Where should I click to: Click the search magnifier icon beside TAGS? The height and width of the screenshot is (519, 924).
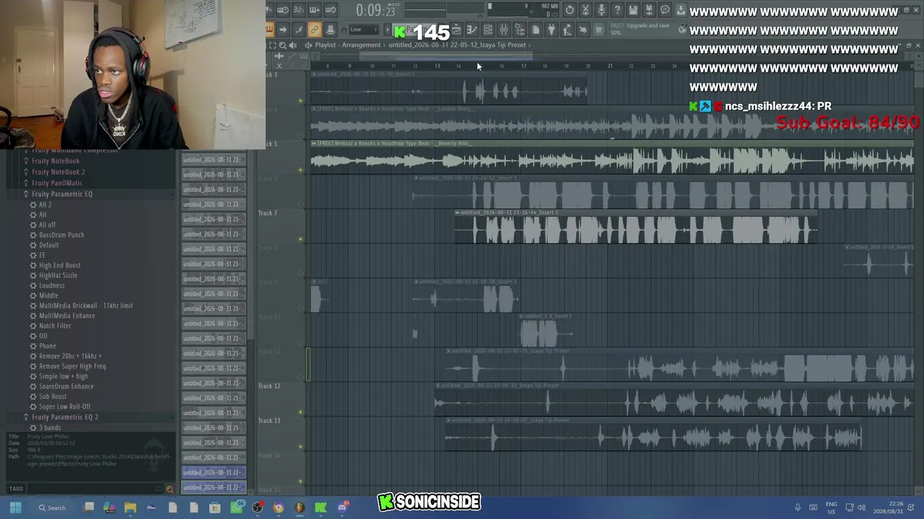[x=170, y=489]
